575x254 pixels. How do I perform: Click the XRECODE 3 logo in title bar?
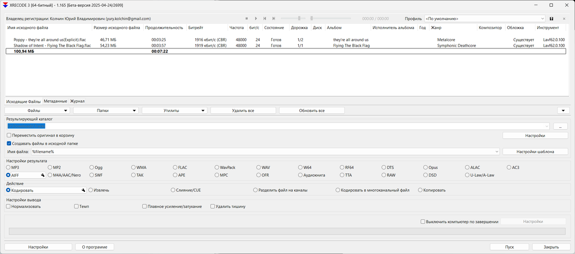5,5
